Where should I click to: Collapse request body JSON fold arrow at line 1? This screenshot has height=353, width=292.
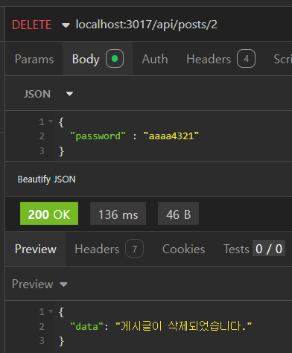point(51,121)
